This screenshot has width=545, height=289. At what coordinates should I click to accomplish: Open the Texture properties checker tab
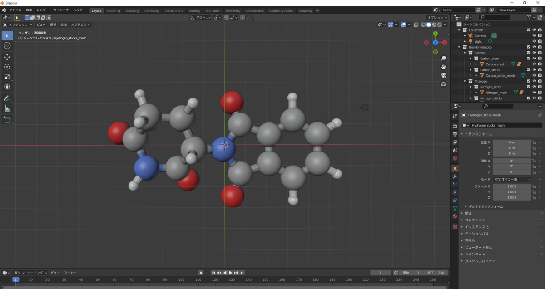pos(455,226)
